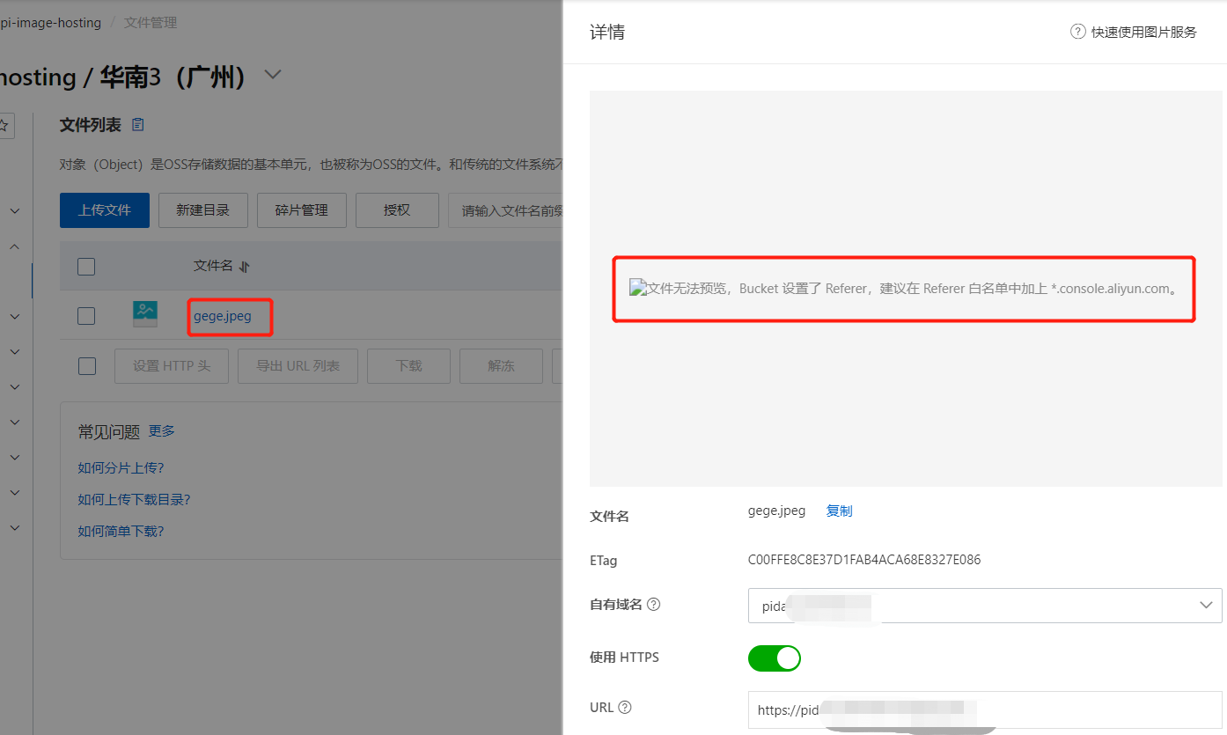Click the 上传文件 upload button

point(104,210)
